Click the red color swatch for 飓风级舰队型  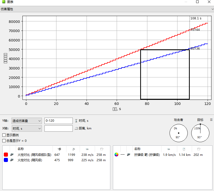(6, 155)
